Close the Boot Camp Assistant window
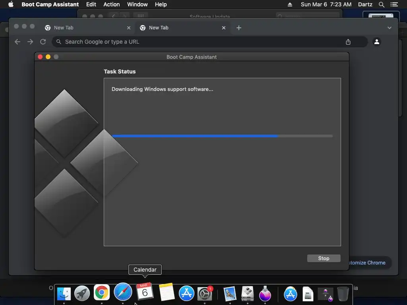The height and width of the screenshot is (305, 407). coord(40,57)
